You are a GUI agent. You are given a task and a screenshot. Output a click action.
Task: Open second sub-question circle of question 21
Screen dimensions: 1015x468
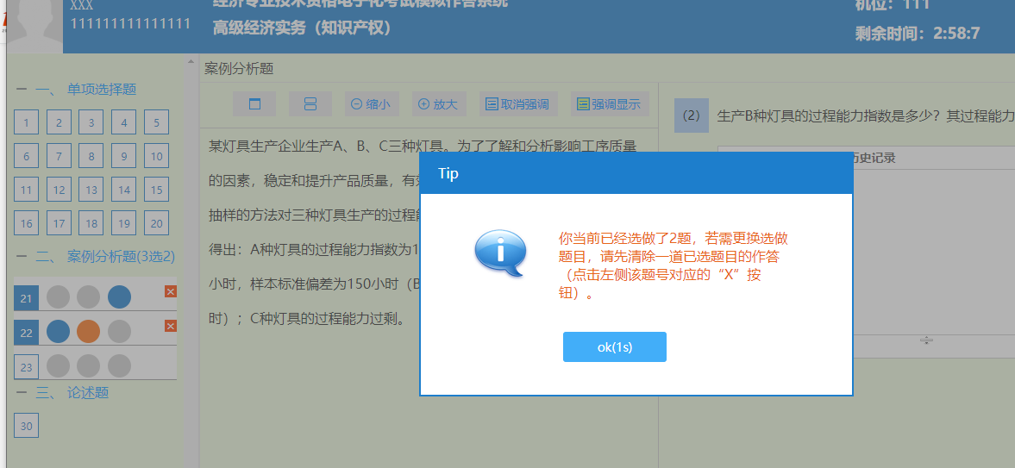tap(89, 297)
